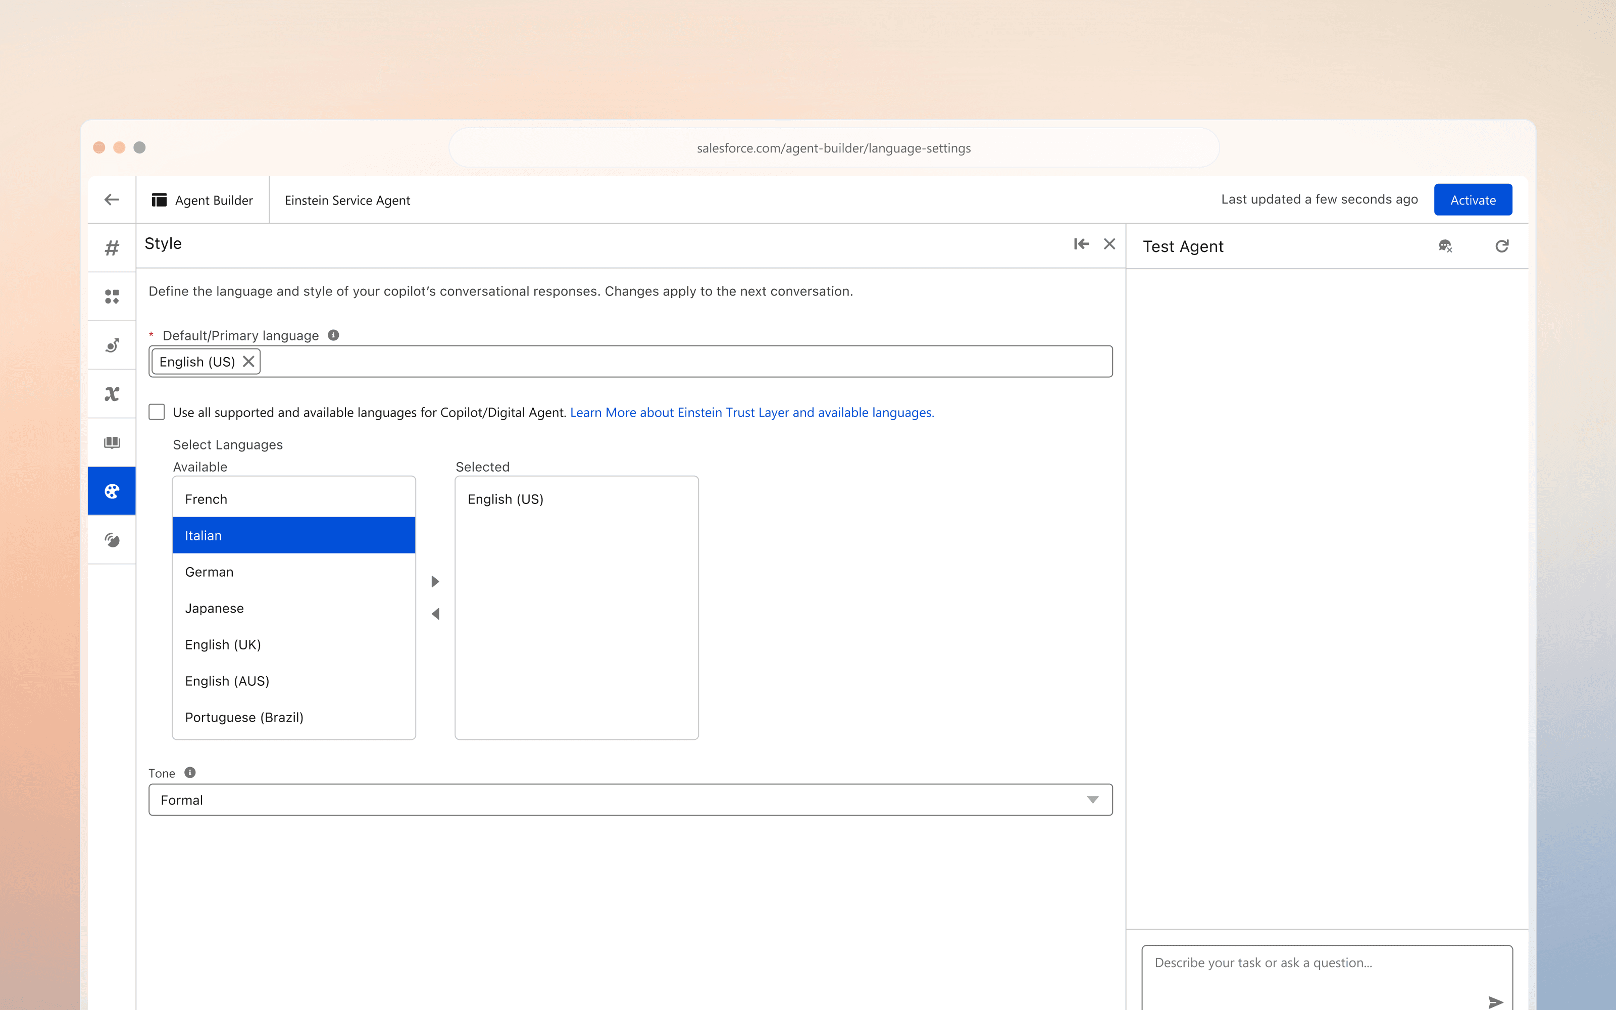Click the Agent Builder table icon
This screenshot has height=1010, width=1616.
pyautogui.click(x=159, y=200)
